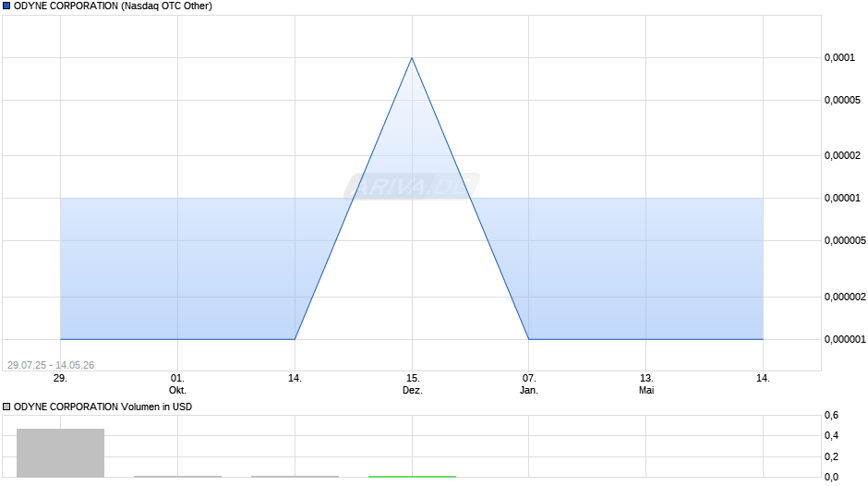This screenshot has width=868, height=486.
Task: Click the 0,4 volume axis label
Action: 831,435
